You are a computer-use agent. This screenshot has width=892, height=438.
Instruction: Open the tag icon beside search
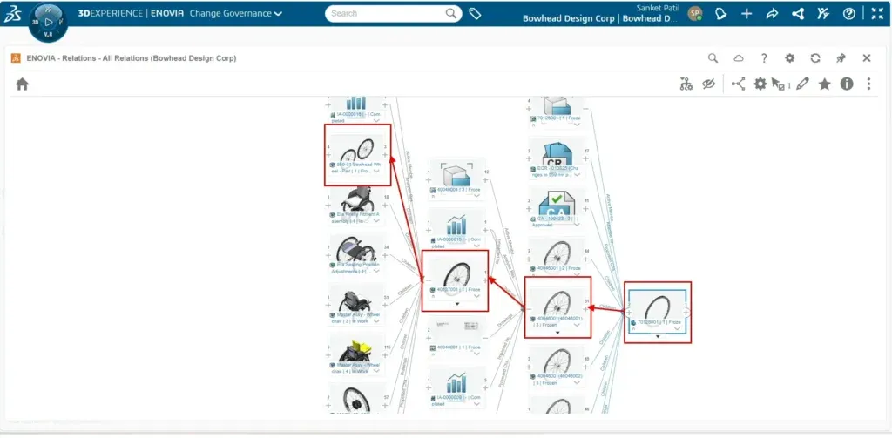pyautogui.click(x=475, y=14)
